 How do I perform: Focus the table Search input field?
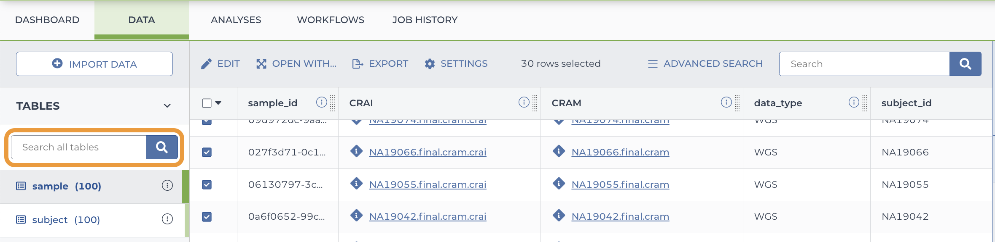pyautogui.click(x=864, y=64)
